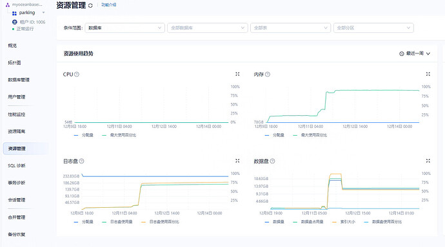Screen dimensions: 445x247
Task: Click the help icon next to 数据盘
Action: coord(272,161)
